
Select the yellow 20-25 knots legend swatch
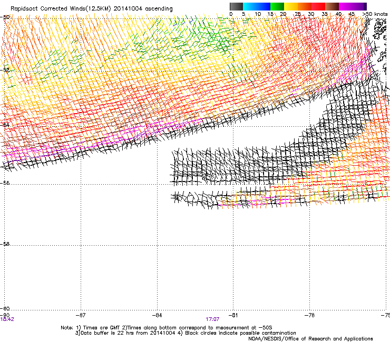pyautogui.click(x=291, y=6)
